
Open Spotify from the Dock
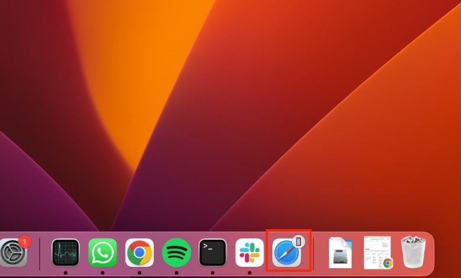(176, 253)
